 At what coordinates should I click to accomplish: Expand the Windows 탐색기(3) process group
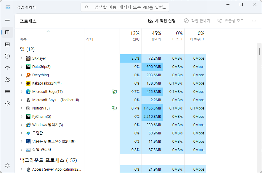coord(21,125)
